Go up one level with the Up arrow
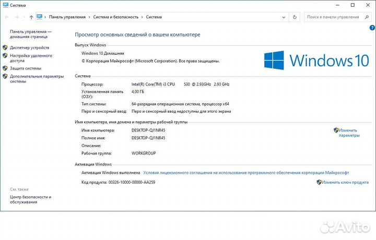Screen dimensions: 376x240 click(31, 17)
